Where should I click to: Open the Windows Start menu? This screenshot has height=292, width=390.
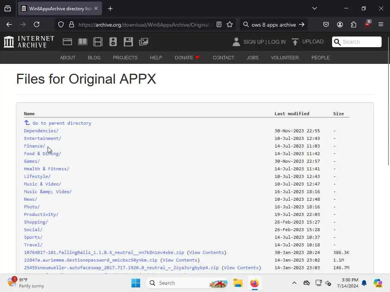pos(136,283)
